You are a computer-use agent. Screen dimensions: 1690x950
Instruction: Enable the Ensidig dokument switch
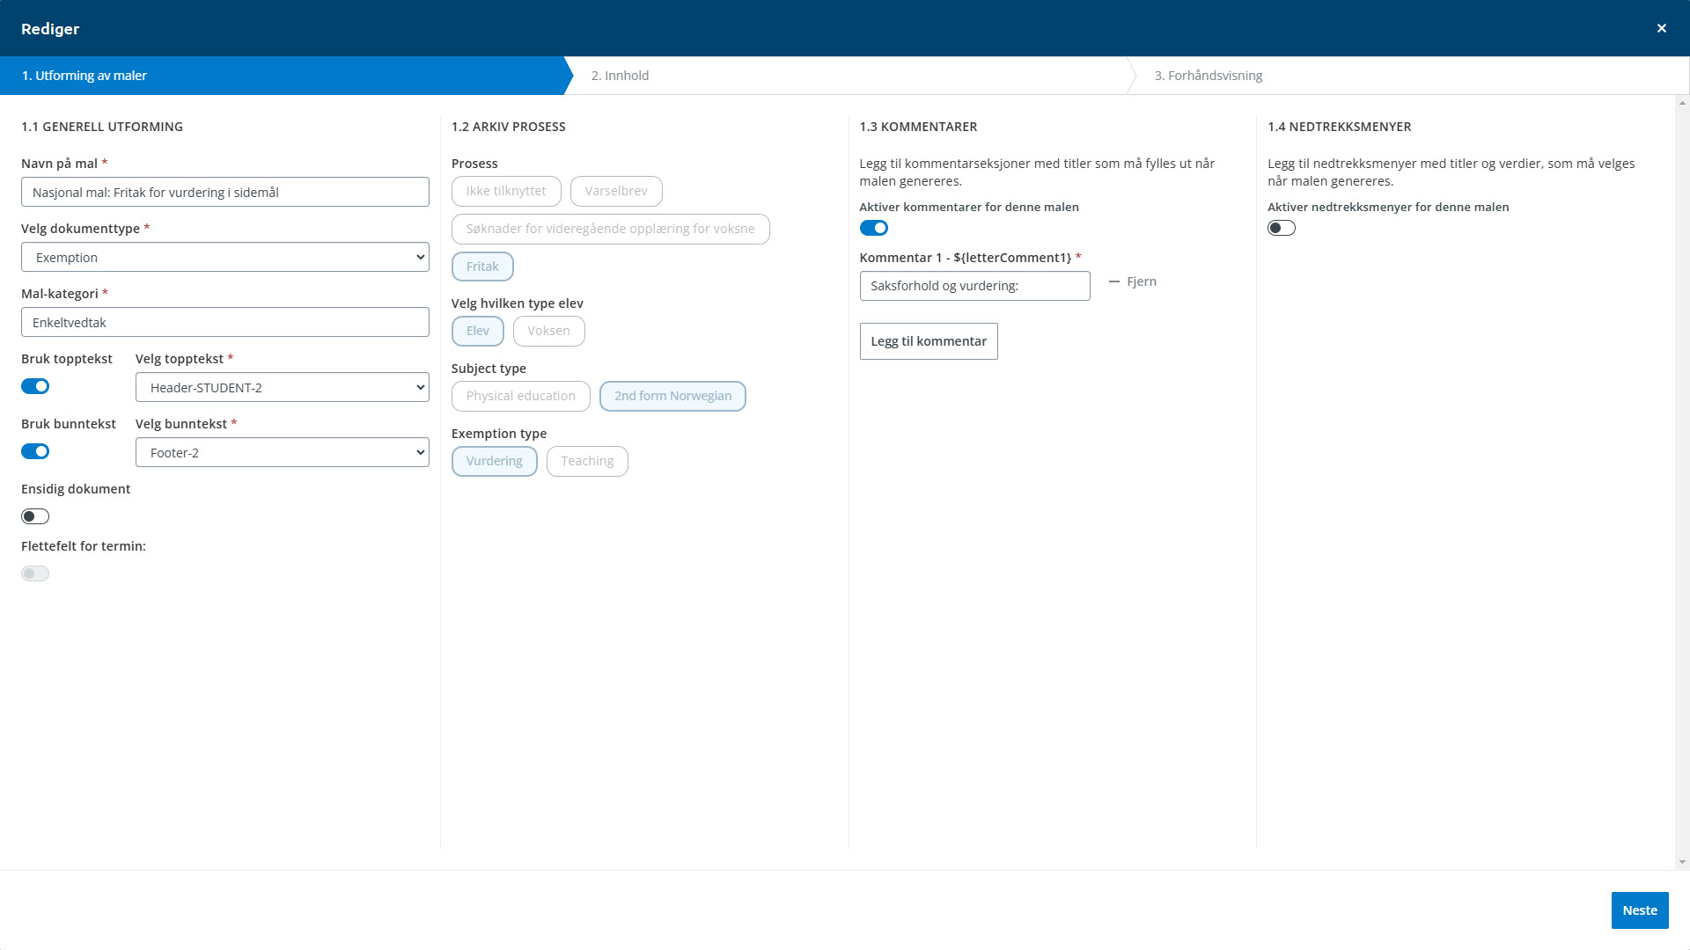tap(35, 516)
